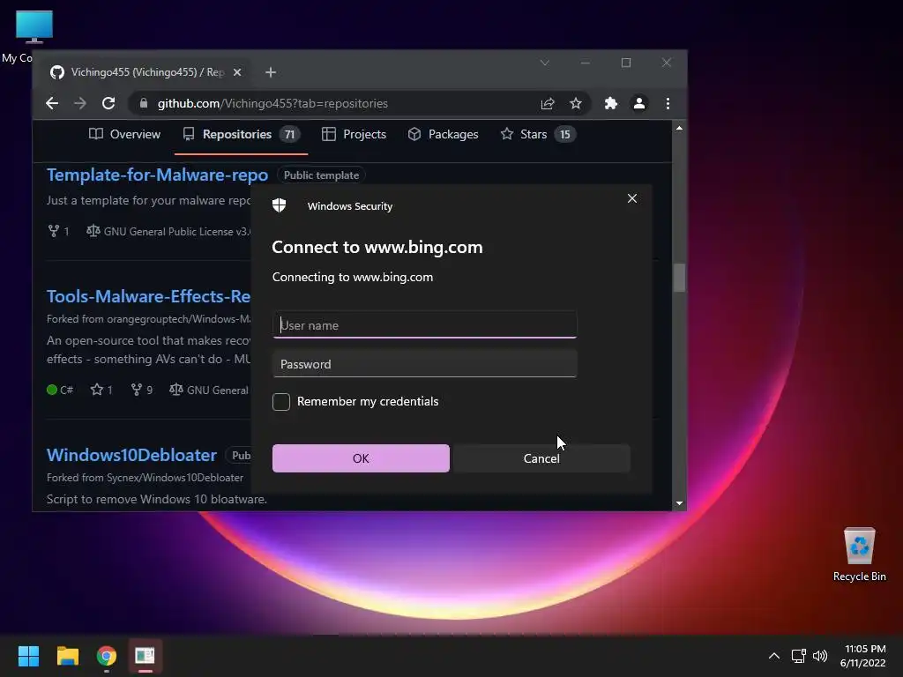Screen dimensions: 903x677
Task: Click 'Connecting to www.bing.com' text
Action: (353, 277)
